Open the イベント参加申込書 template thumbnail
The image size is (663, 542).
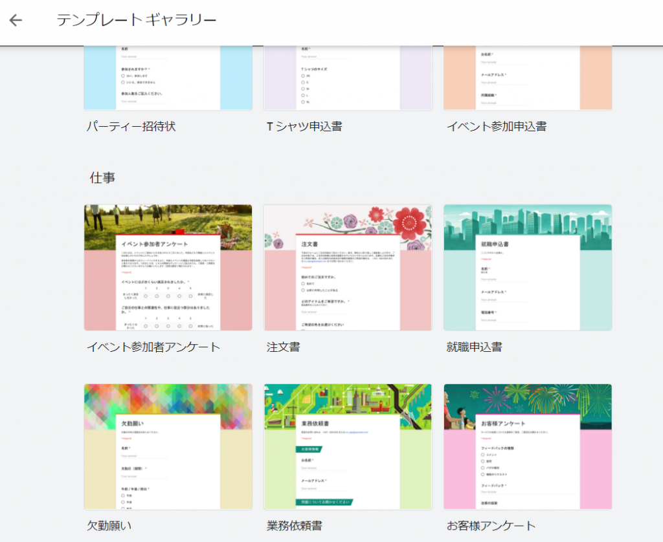tap(528, 78)
